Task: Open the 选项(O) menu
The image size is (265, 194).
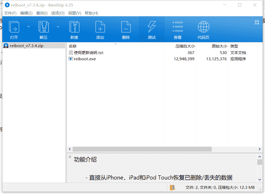Action: pos(58,13)
